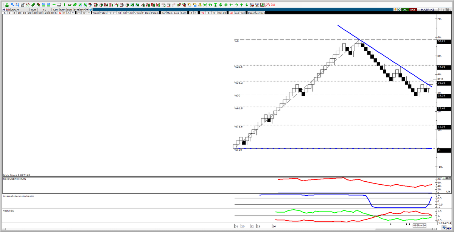Click the AL buy button
The height and width of the screenshot is (232, 454).
tap(405, 9)
